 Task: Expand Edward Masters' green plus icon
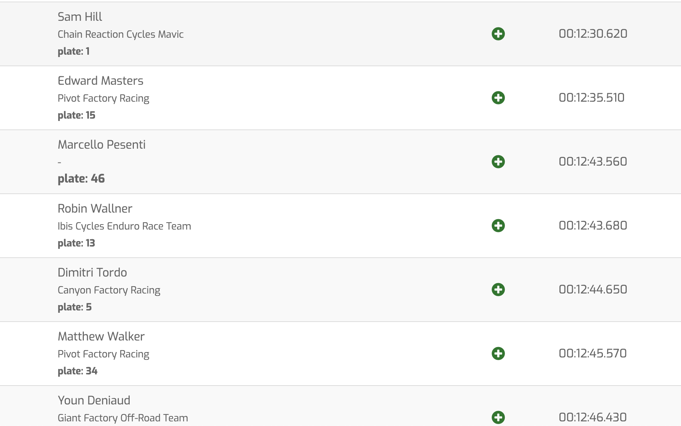coord(498,98)
